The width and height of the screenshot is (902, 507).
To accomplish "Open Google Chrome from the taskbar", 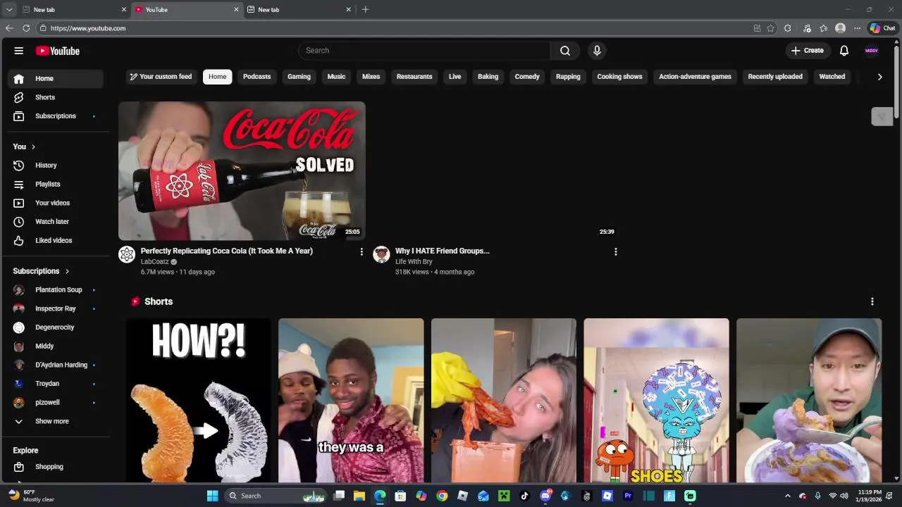I will (x=442, y=496).
